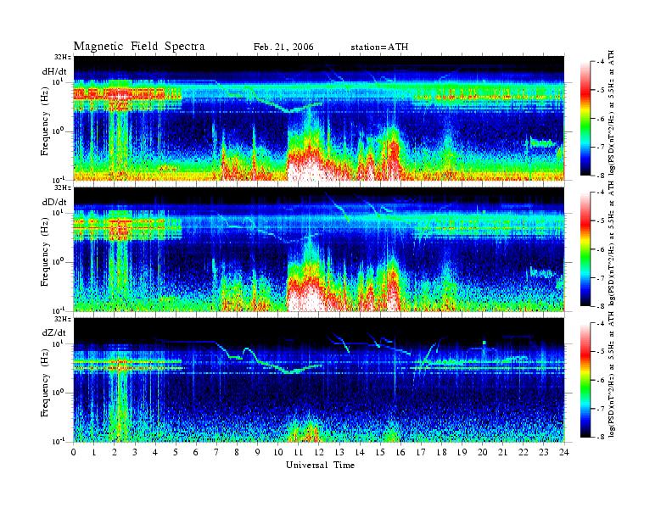Click the time tick label '20'

[482, 453]
